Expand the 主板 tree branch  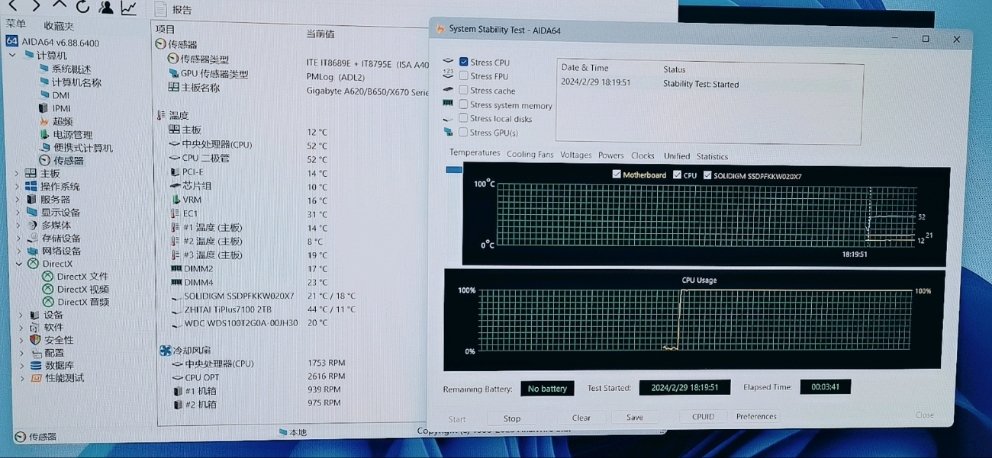pos(17,173)
